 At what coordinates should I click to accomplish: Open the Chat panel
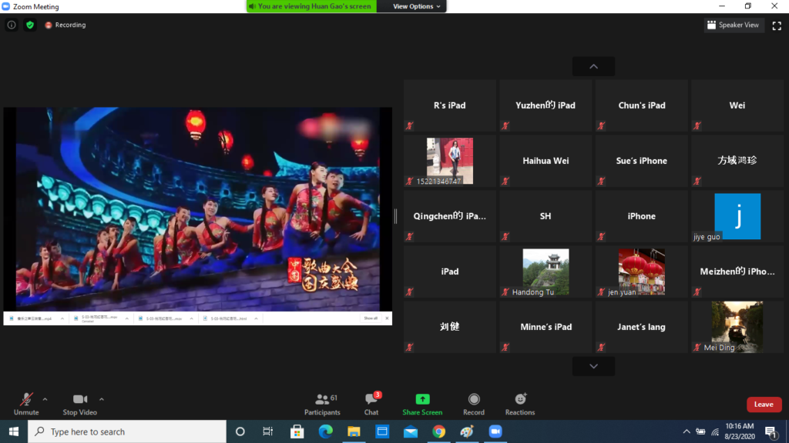click(371, 404)
